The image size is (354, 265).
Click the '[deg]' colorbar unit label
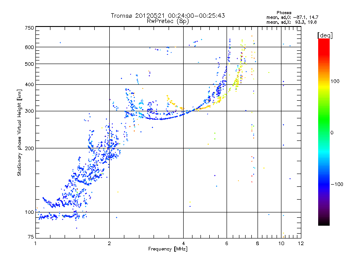point(325,35)
